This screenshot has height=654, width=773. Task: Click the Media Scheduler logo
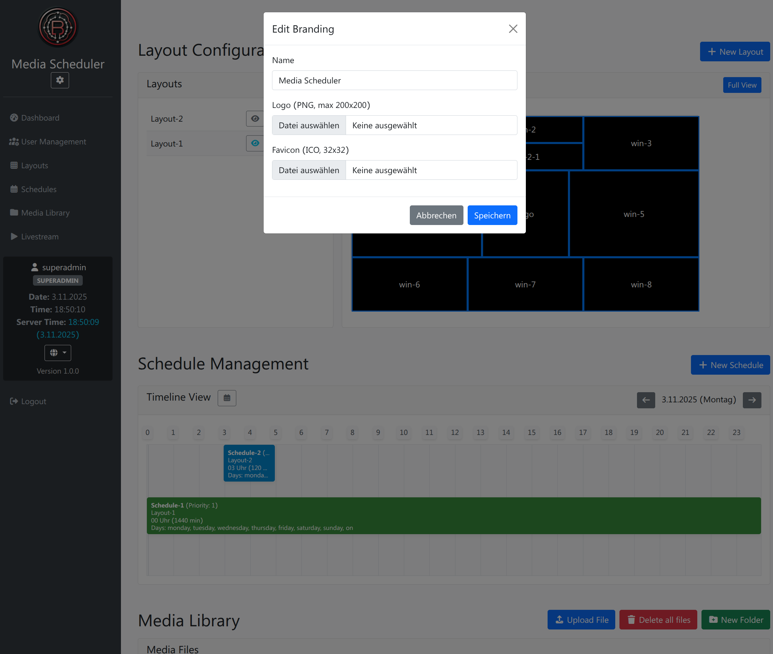[x=58, y=27]
